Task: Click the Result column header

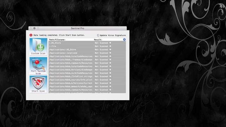Action: point(98,40)
